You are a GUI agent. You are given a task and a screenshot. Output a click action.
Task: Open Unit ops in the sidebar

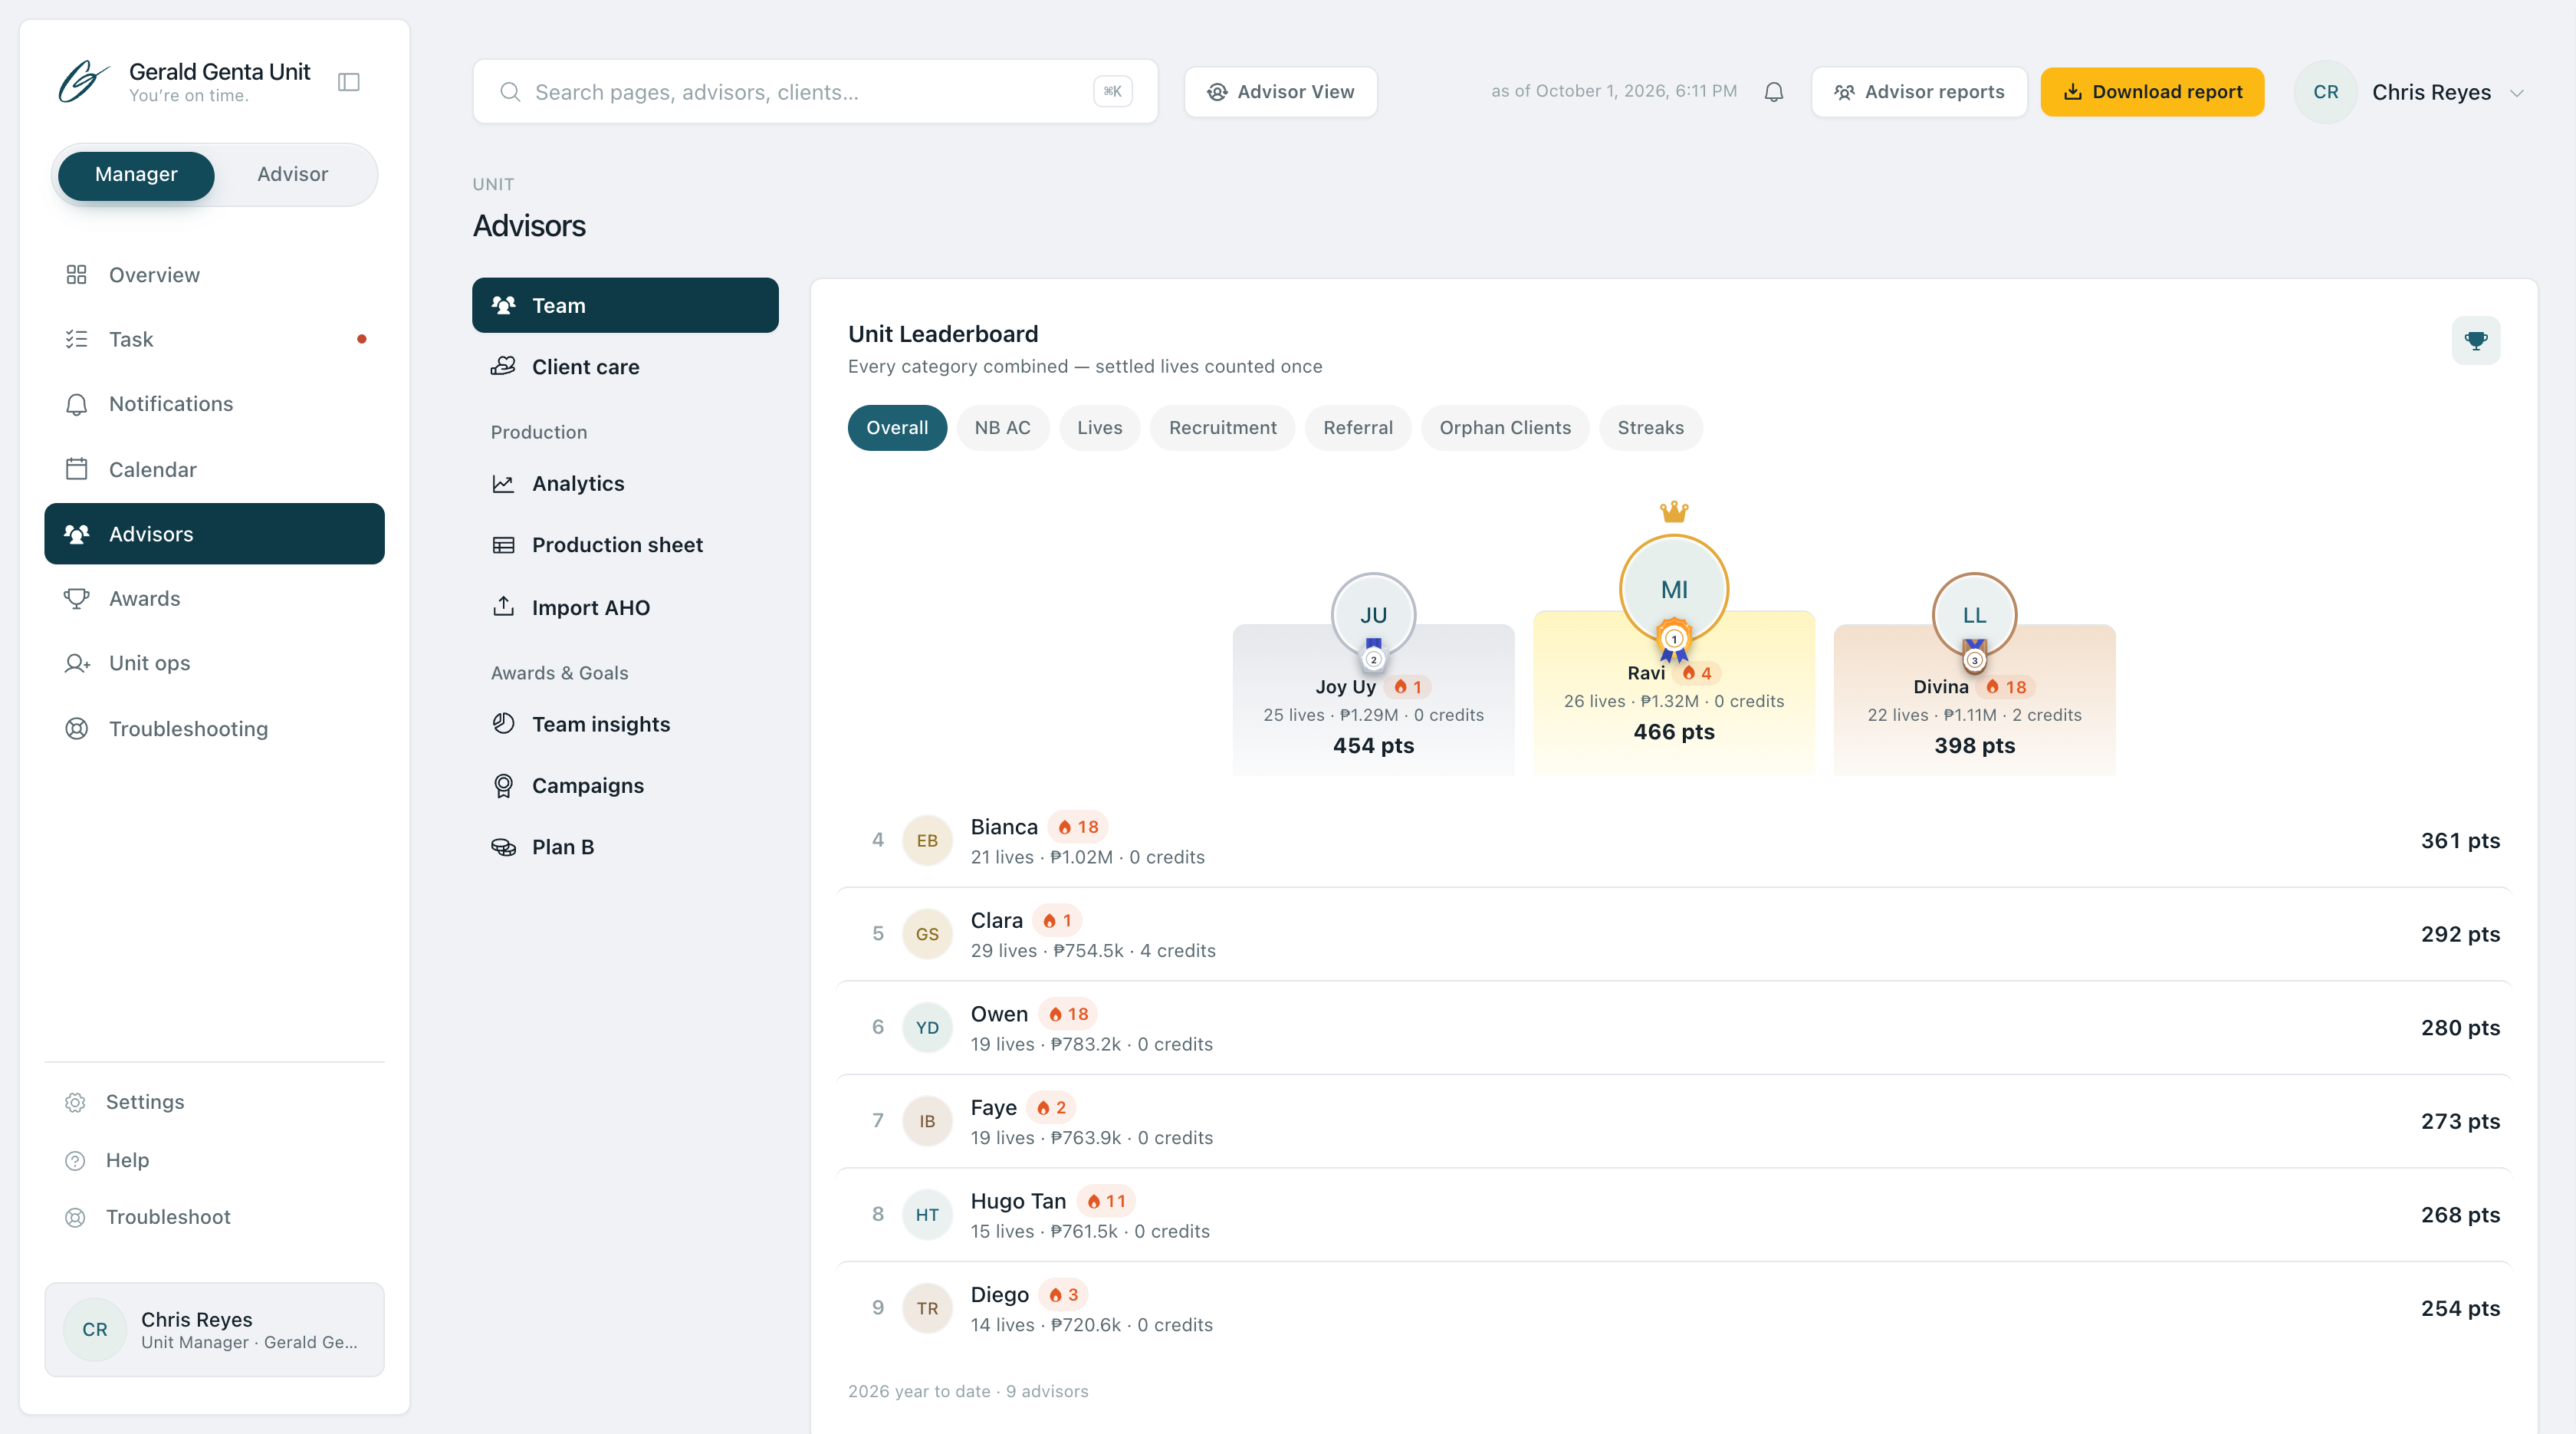[x=214, y=663]
